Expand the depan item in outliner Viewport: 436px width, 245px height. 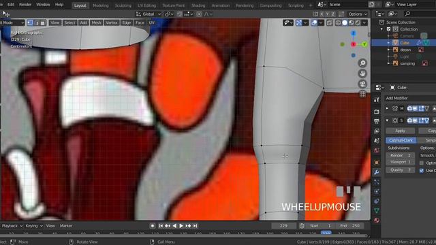(389, 50)
